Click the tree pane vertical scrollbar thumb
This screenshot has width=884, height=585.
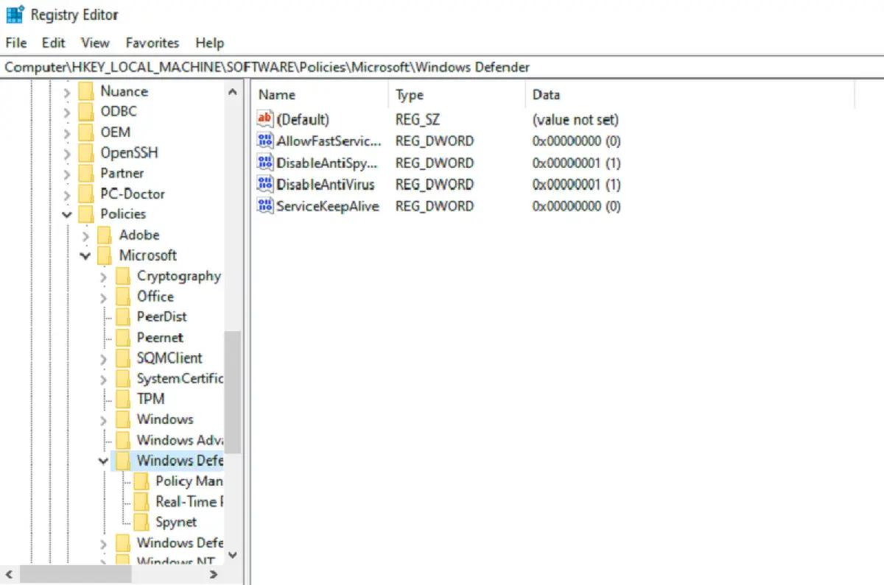[x=233, y=391]
